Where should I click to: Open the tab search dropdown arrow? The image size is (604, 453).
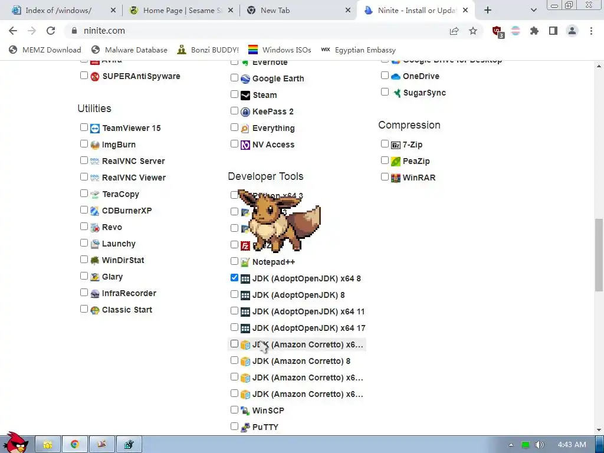pos(533,11)
